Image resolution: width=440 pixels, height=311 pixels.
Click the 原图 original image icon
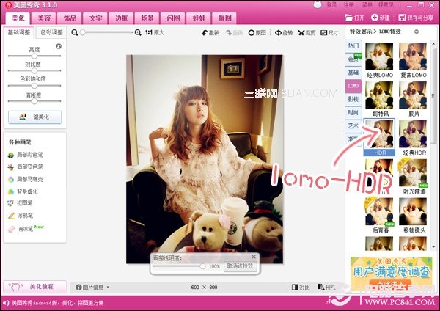251,33
